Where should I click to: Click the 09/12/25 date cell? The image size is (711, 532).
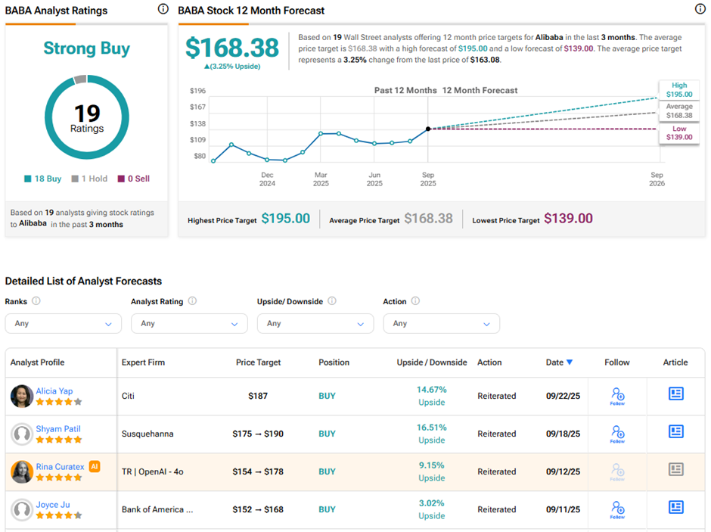[x=564, y=471]
